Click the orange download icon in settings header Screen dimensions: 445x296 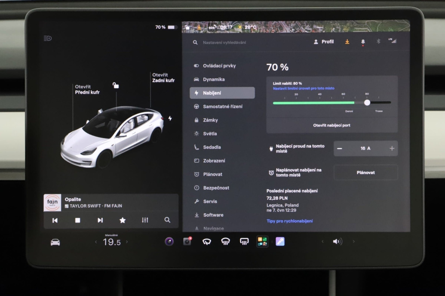coord(347,42)
